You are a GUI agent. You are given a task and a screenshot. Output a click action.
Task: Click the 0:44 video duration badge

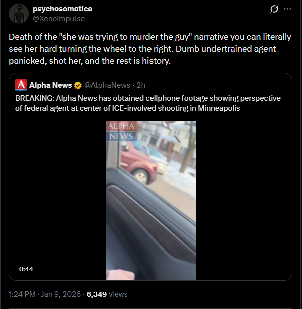(26, 269)
